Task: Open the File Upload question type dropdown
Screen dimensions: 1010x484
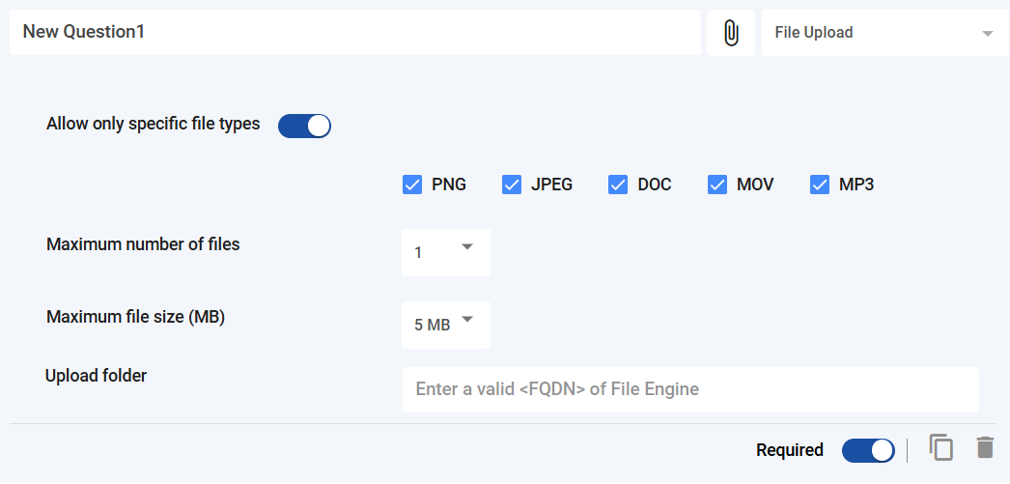Action: (883, 33)
